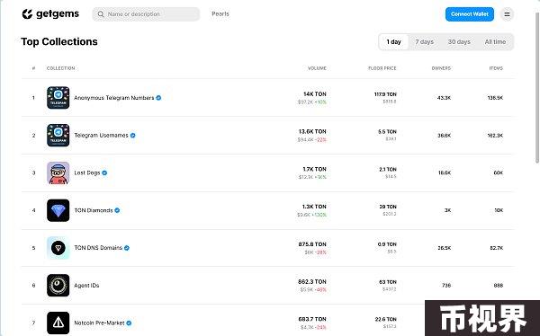Viewport: 540px width, 336px height.
Task: Select the 30 days period
Action: coord(459,42)
